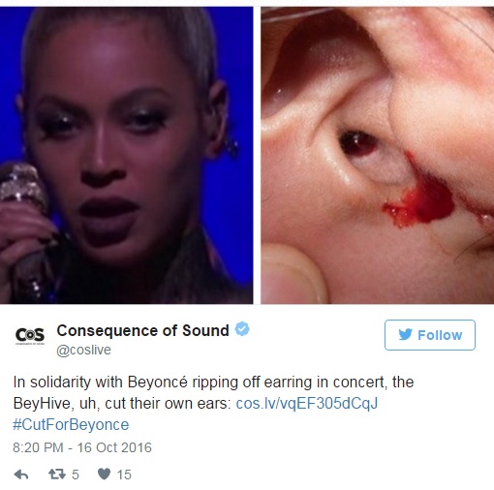Click the Twitter bird icon on Follow
This screenshot has height=490, width=494.
(x=405, y=334)
